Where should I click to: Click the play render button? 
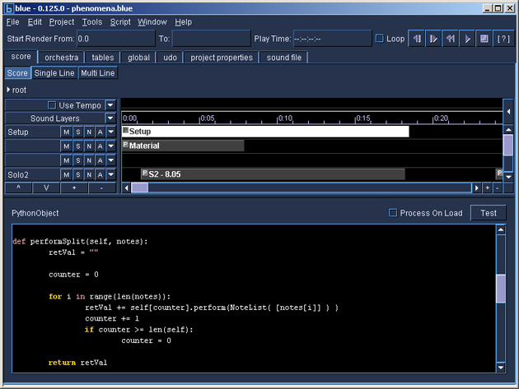point(467,39)
